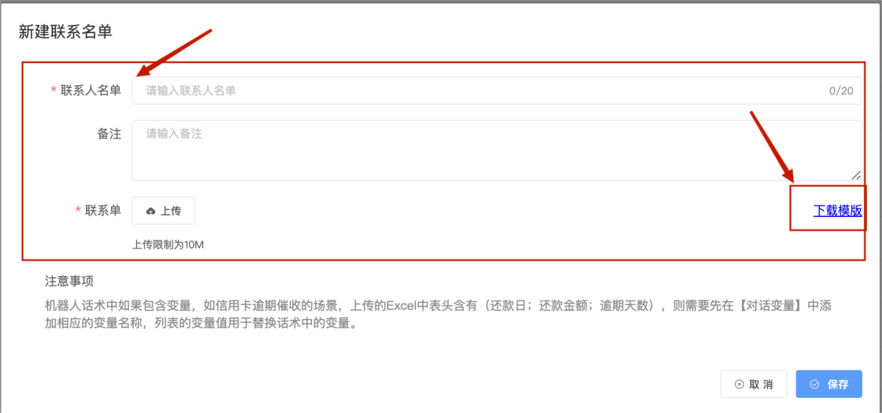Focus the 请输入备注 text area
The width and height of the screenshot is (882, 413).
pos(497,151)
